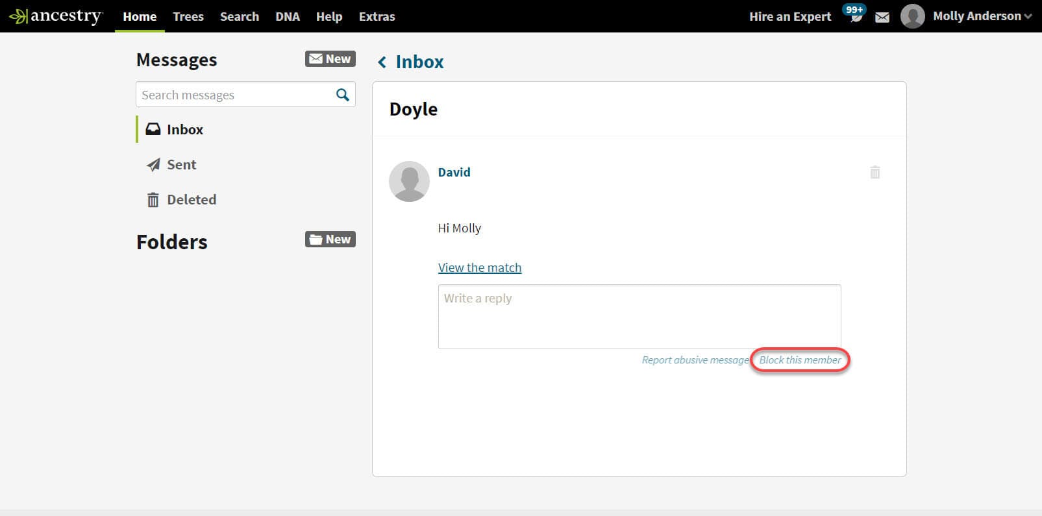Image resolution: width=1042 pixels, height=516 pixels.
Task: Click the View the match link
Action: pos(479,267)
